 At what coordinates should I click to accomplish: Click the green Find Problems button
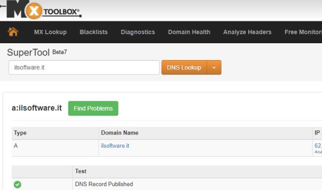click(x=93, y=108)
